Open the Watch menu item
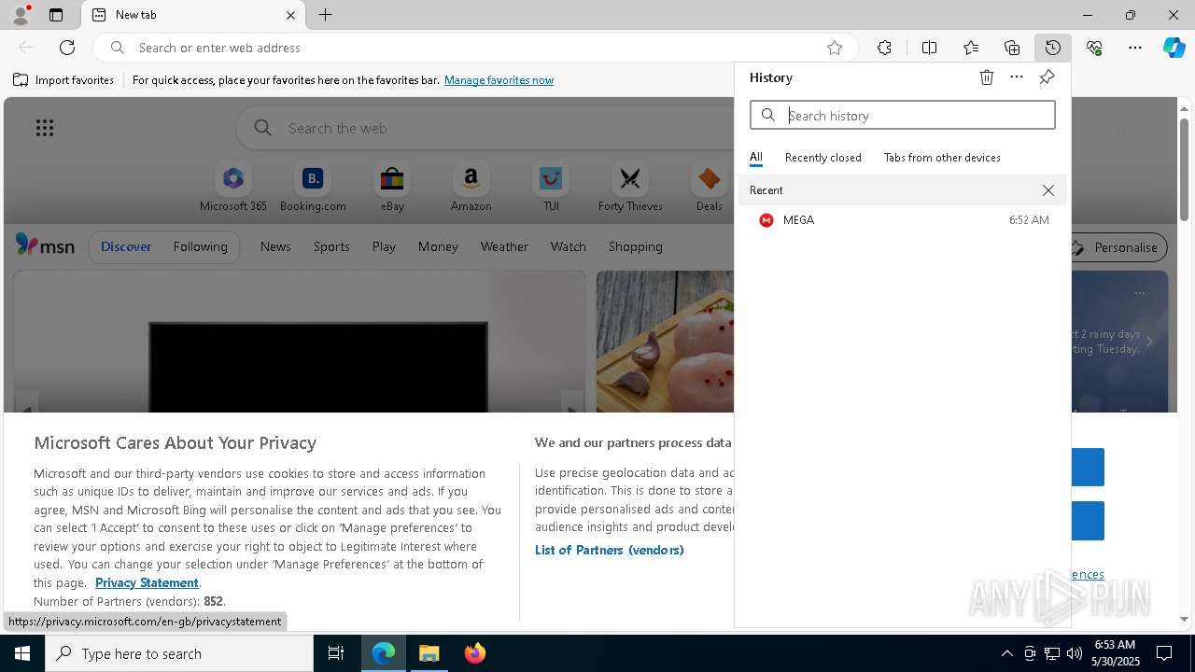Image resolution: width=1195 pixels, height=672 pixels. pos(569,246)
